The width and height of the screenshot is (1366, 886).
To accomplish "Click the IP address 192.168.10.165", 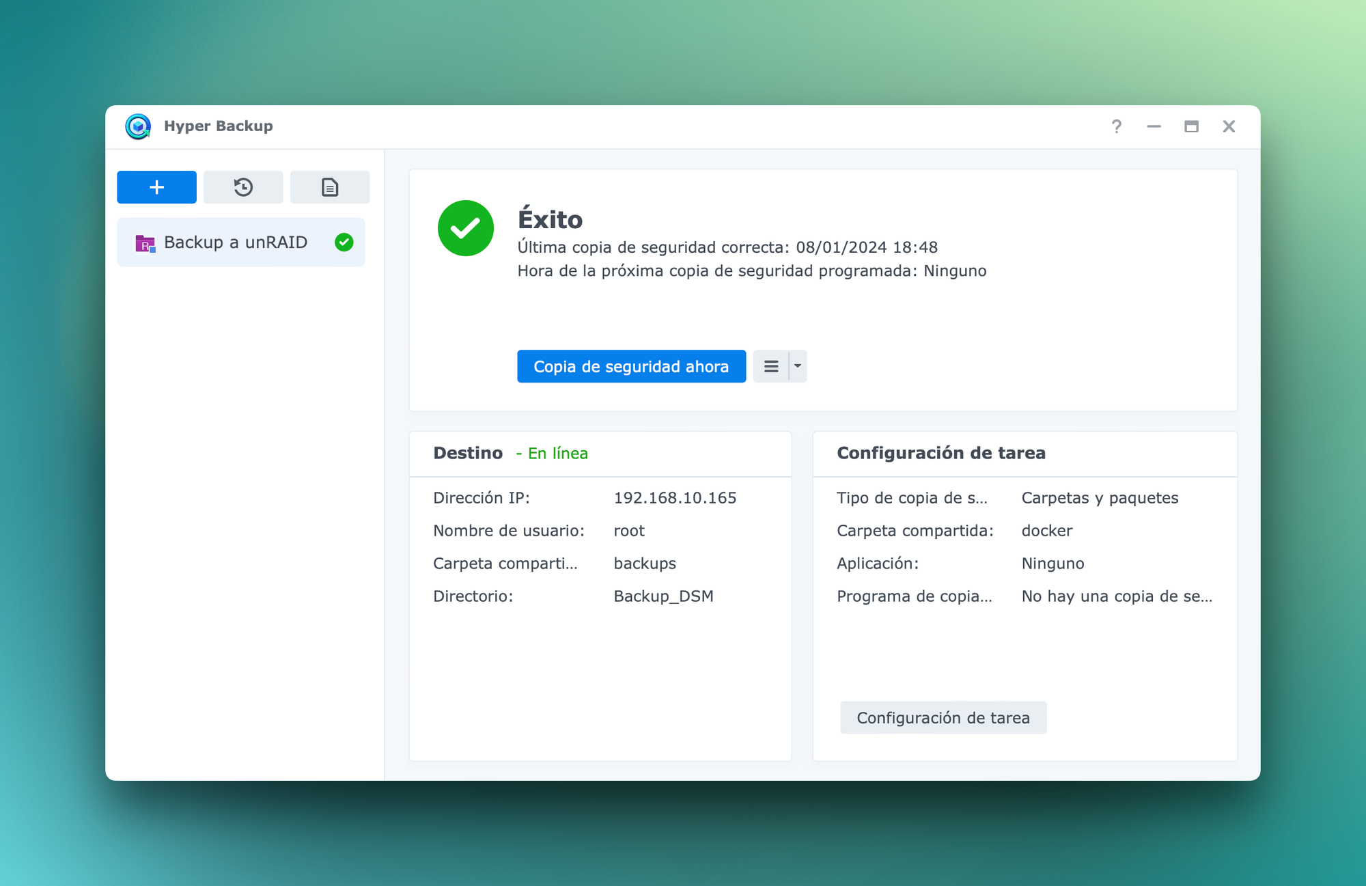I will (x=675, y=498).
